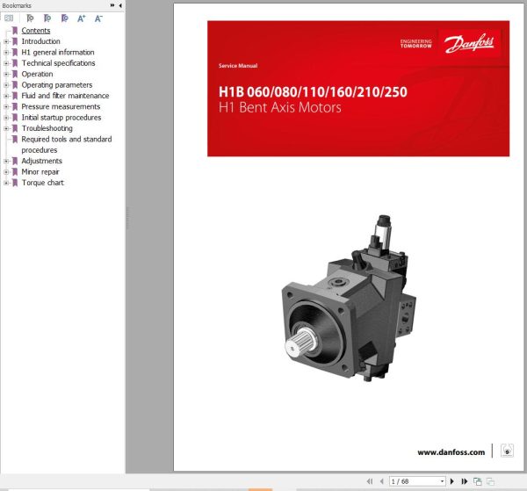Click the Service Manual label text
The height and width of the screenshot is (491, 527).
coord(238,66)
